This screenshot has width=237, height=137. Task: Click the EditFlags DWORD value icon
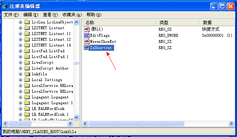pos(87,35)
